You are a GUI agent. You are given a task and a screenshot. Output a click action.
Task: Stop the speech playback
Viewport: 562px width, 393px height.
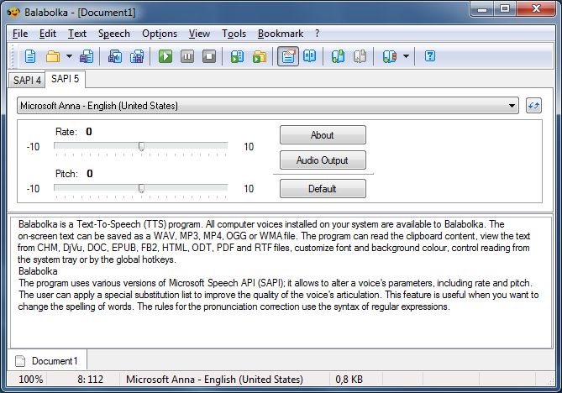click(x=209, y=56)
